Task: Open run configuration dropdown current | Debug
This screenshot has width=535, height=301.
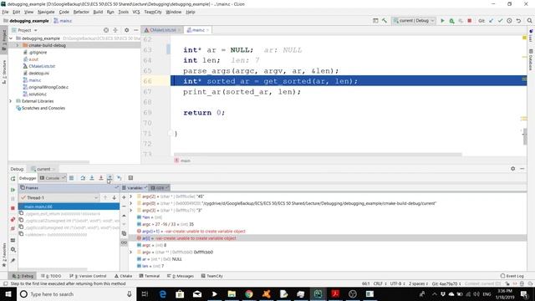Action: pos(414,21)
